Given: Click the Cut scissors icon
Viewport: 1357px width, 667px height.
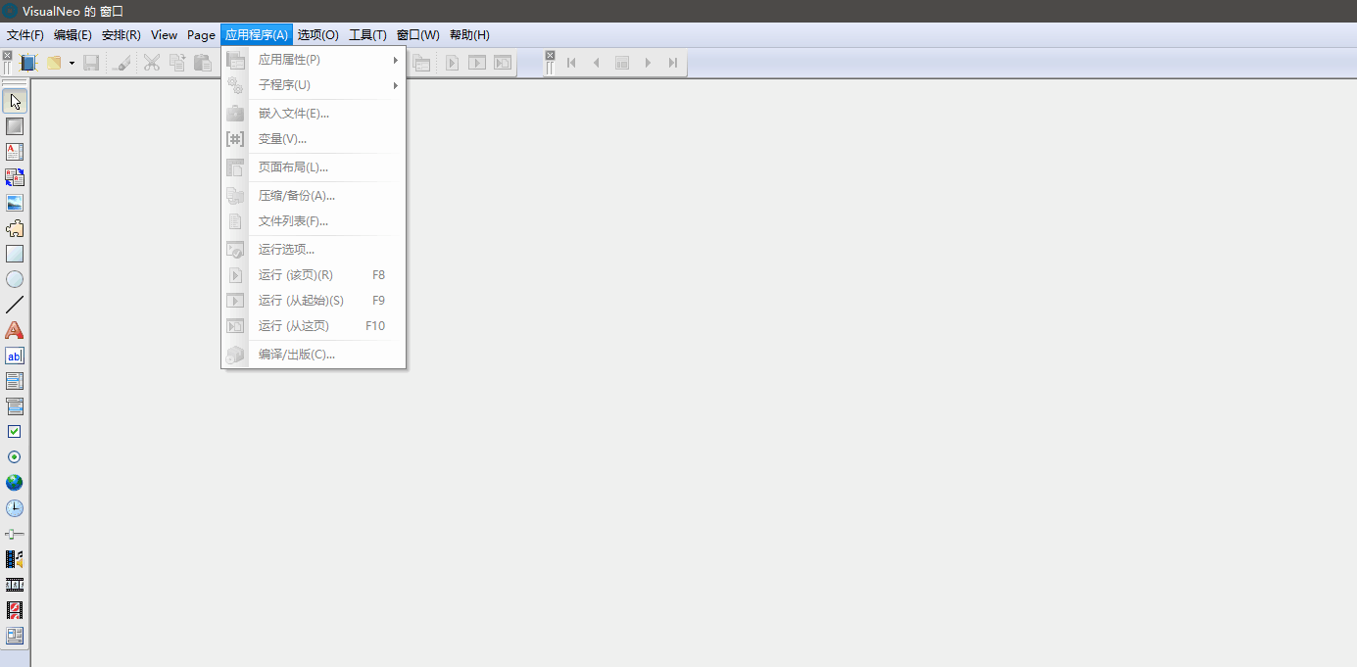Looking at the screenshot, I should [152, 63].
